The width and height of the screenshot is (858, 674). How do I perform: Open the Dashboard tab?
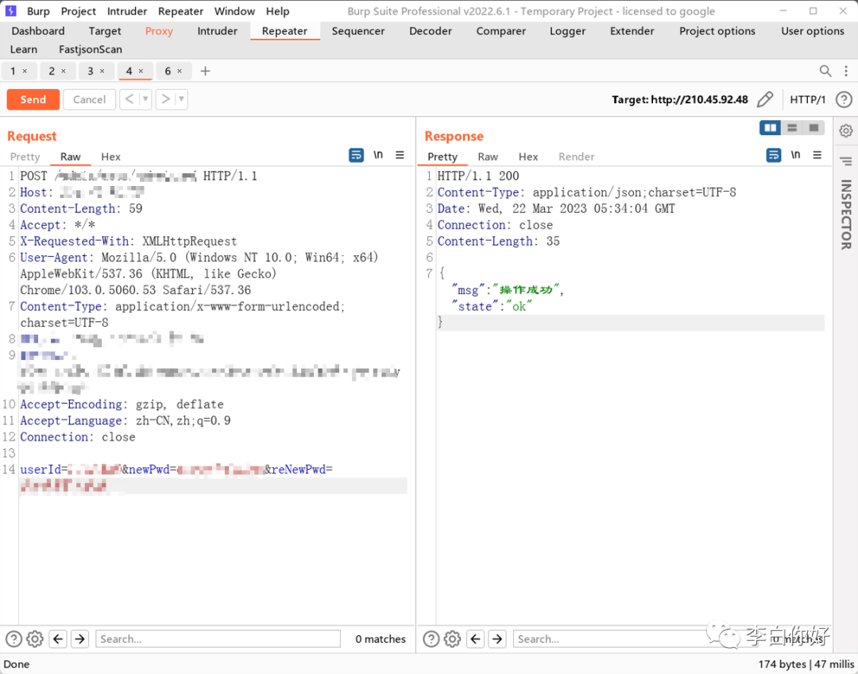point(38,31)
